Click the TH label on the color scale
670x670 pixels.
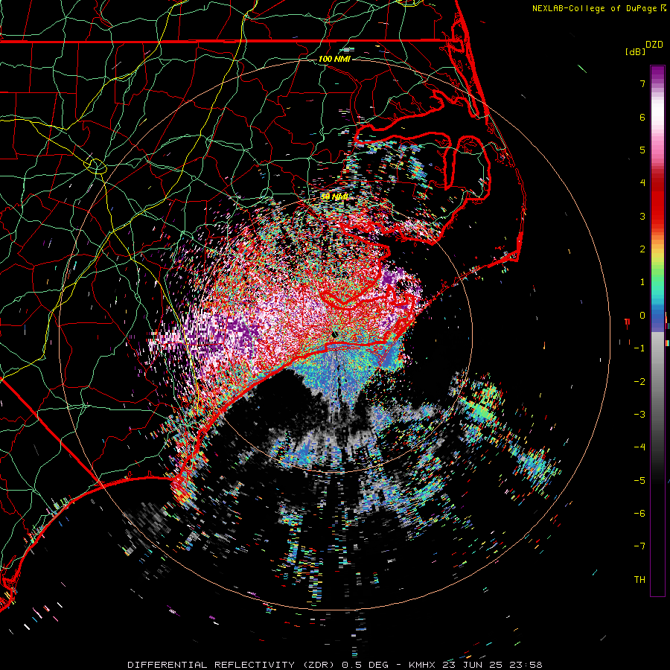coord(639,580)
